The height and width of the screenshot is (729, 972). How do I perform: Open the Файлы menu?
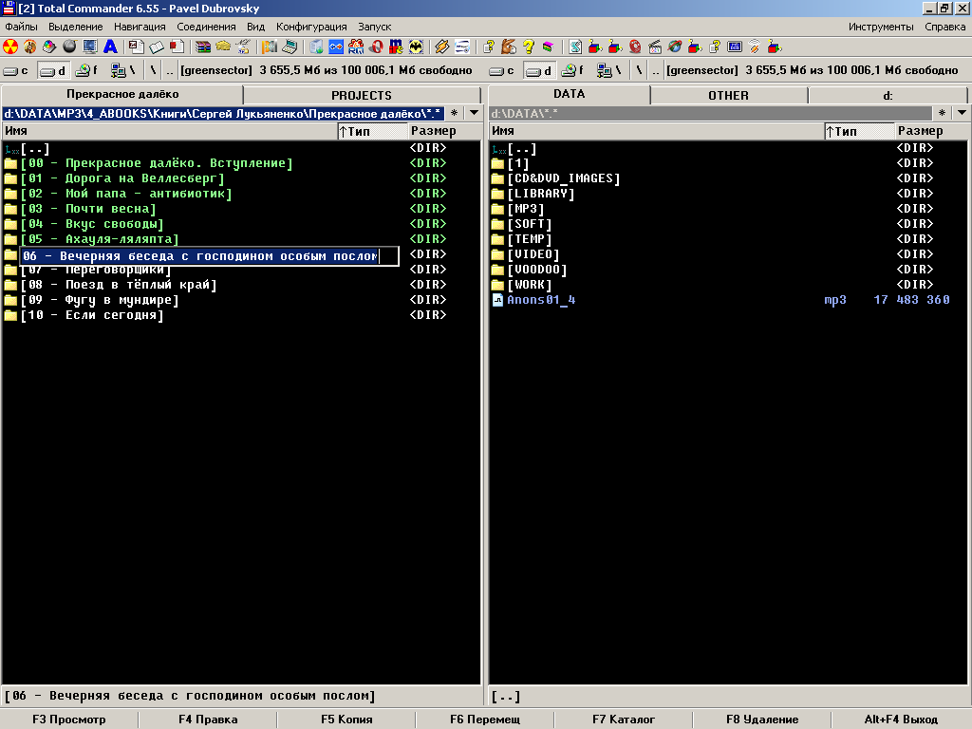click(21, 27)
